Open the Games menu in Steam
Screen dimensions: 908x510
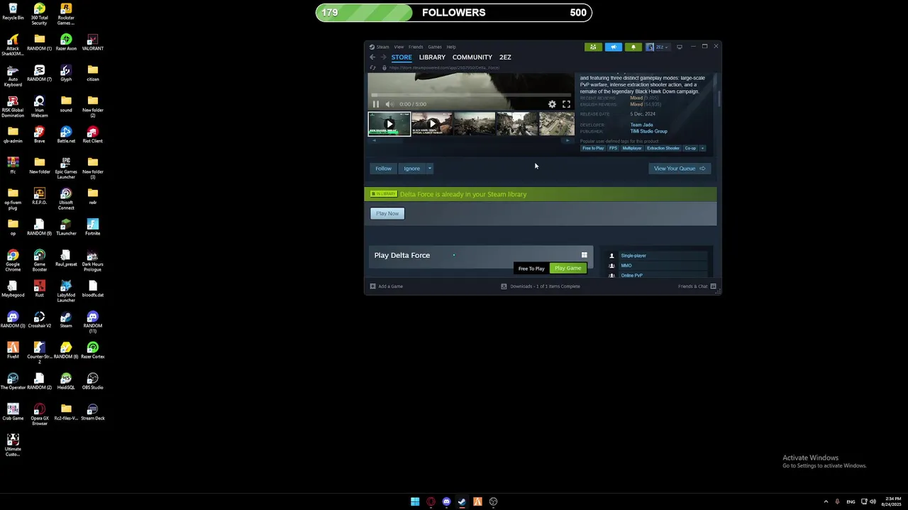click(435, 47)
